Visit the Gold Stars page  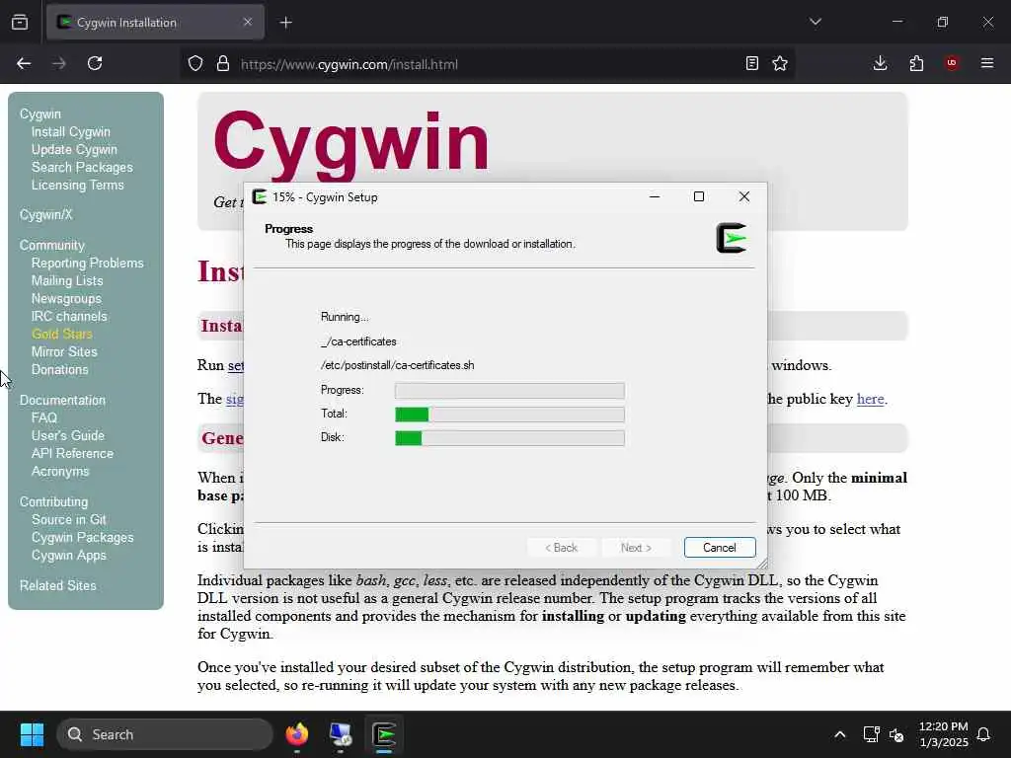coord(62,334)
